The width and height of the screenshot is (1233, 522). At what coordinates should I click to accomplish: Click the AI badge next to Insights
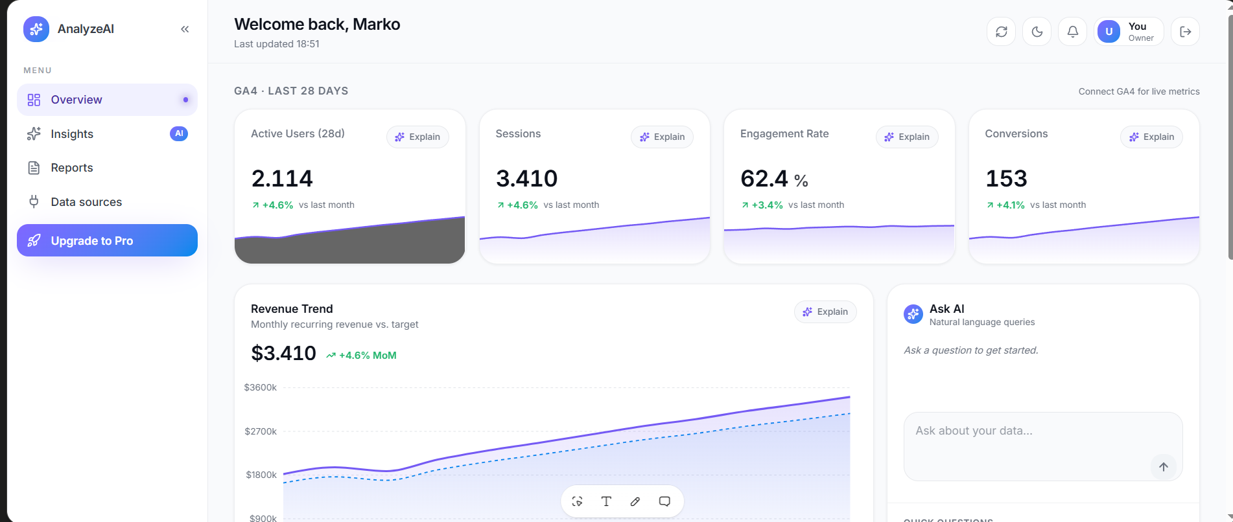tap(179, 133)
